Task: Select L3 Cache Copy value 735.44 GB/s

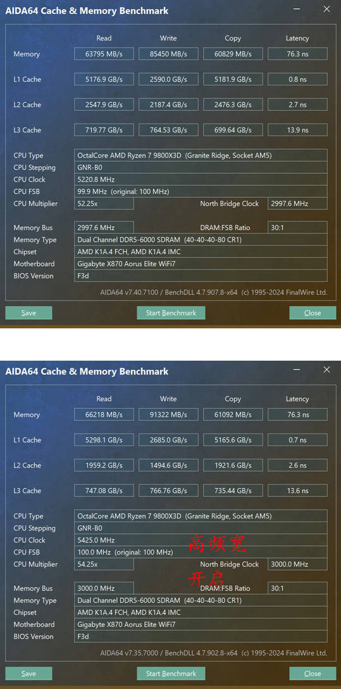Action: pyautogui.click(x=233, y=491)
